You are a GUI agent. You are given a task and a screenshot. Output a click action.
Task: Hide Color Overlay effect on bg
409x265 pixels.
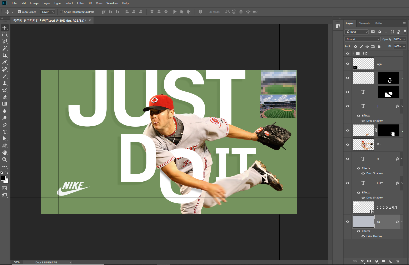[363, 236]
